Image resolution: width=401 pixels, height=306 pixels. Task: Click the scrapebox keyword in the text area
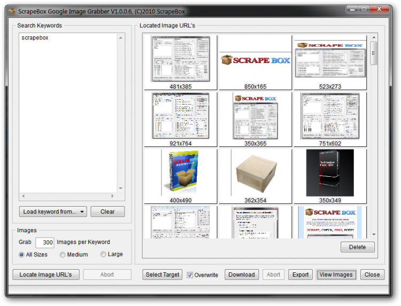35,37
